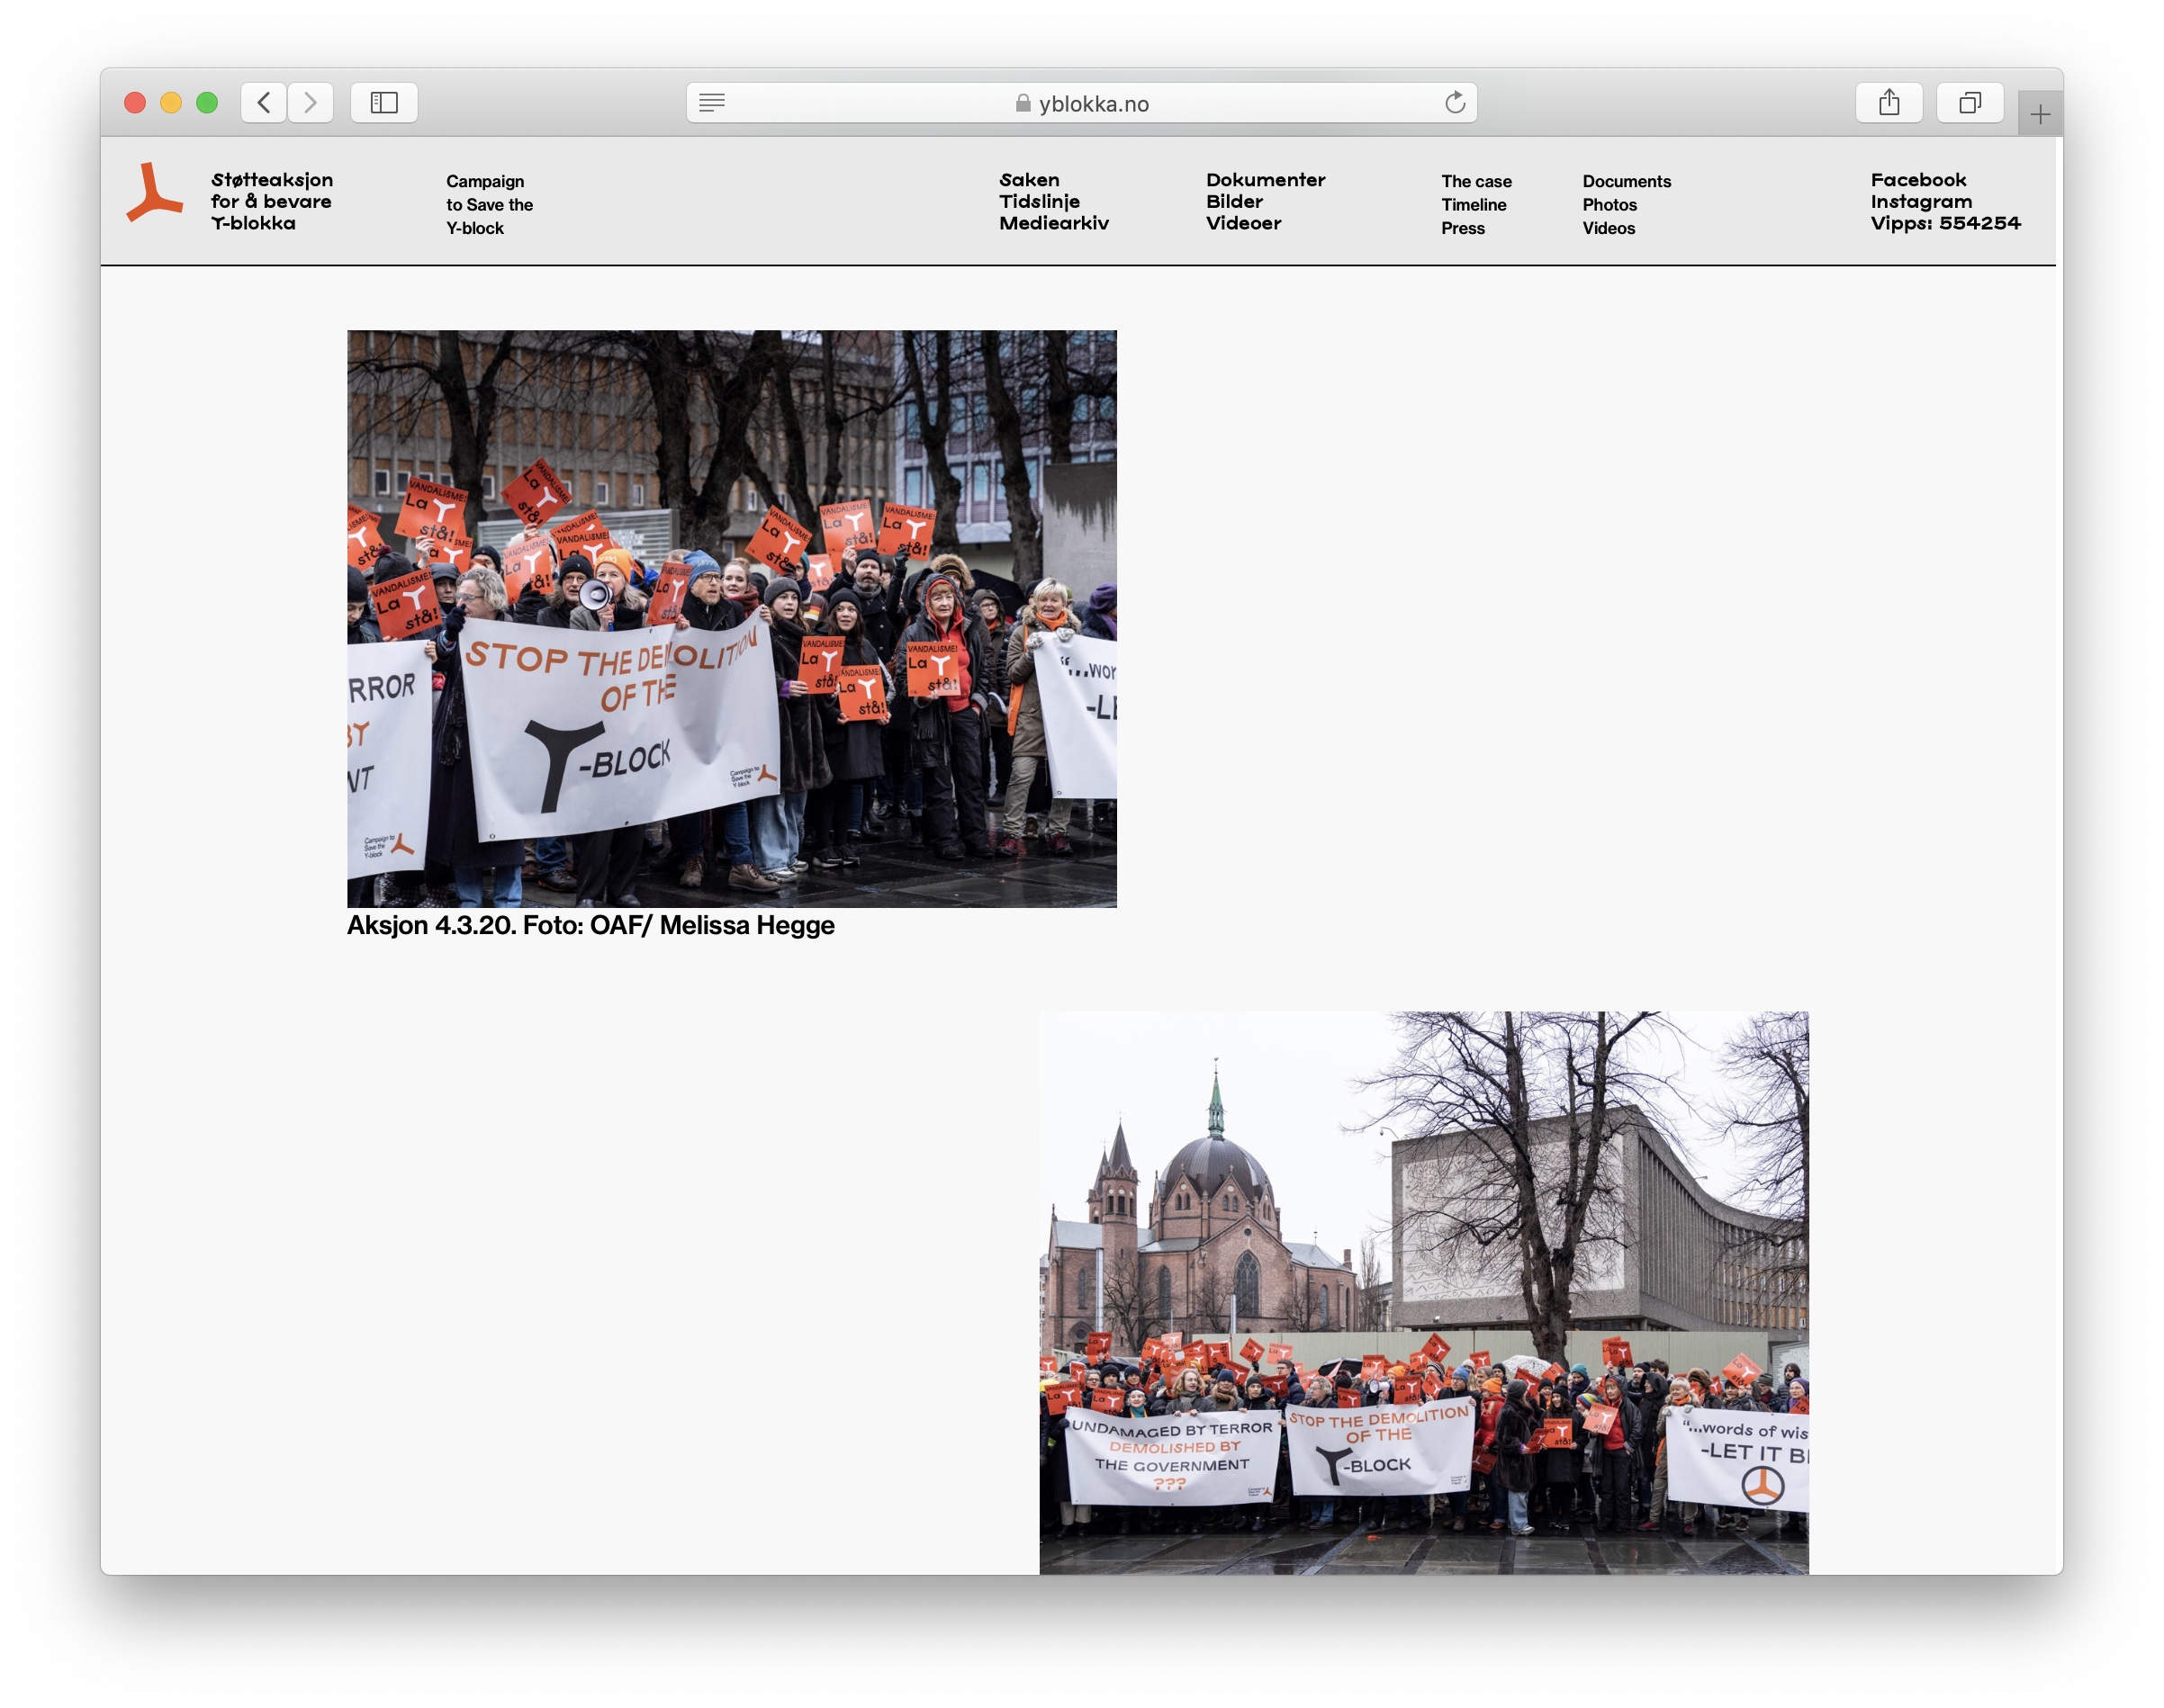
Task: Show all tabs overview icon
Action: coord(1969,102)
